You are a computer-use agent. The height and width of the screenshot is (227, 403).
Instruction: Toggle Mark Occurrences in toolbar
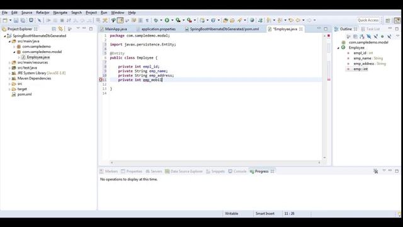120,20
